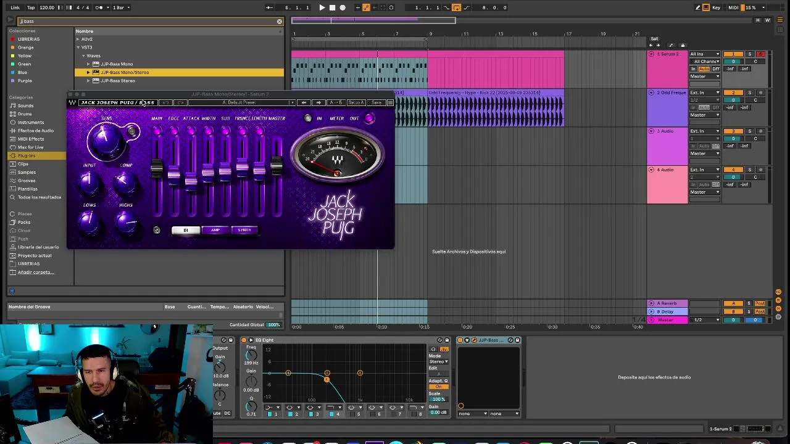Click Añadir carpeta link
Screen dimensions: 790x444
coord(35,272)
